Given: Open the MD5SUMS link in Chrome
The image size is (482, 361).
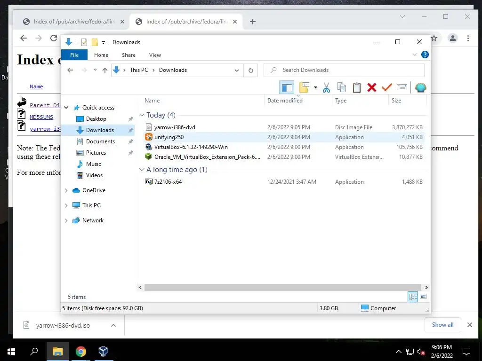Looking at the screenshot, I should coord(41,117).
